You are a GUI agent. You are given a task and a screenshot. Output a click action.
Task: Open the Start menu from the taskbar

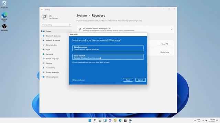click(90, 120)
